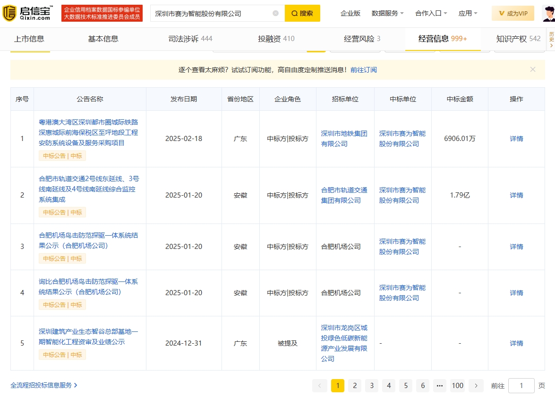Clear the search box text

click(275, 13)
